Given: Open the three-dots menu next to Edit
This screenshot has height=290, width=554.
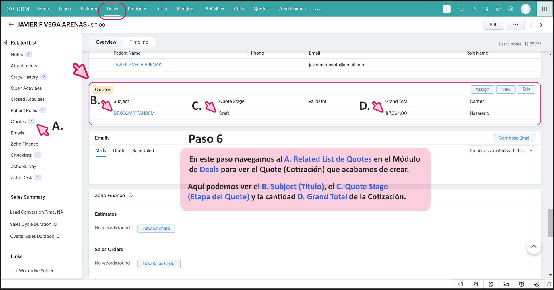Looking at the screenshot, I should pyautogui.click(x=516, y=25).
